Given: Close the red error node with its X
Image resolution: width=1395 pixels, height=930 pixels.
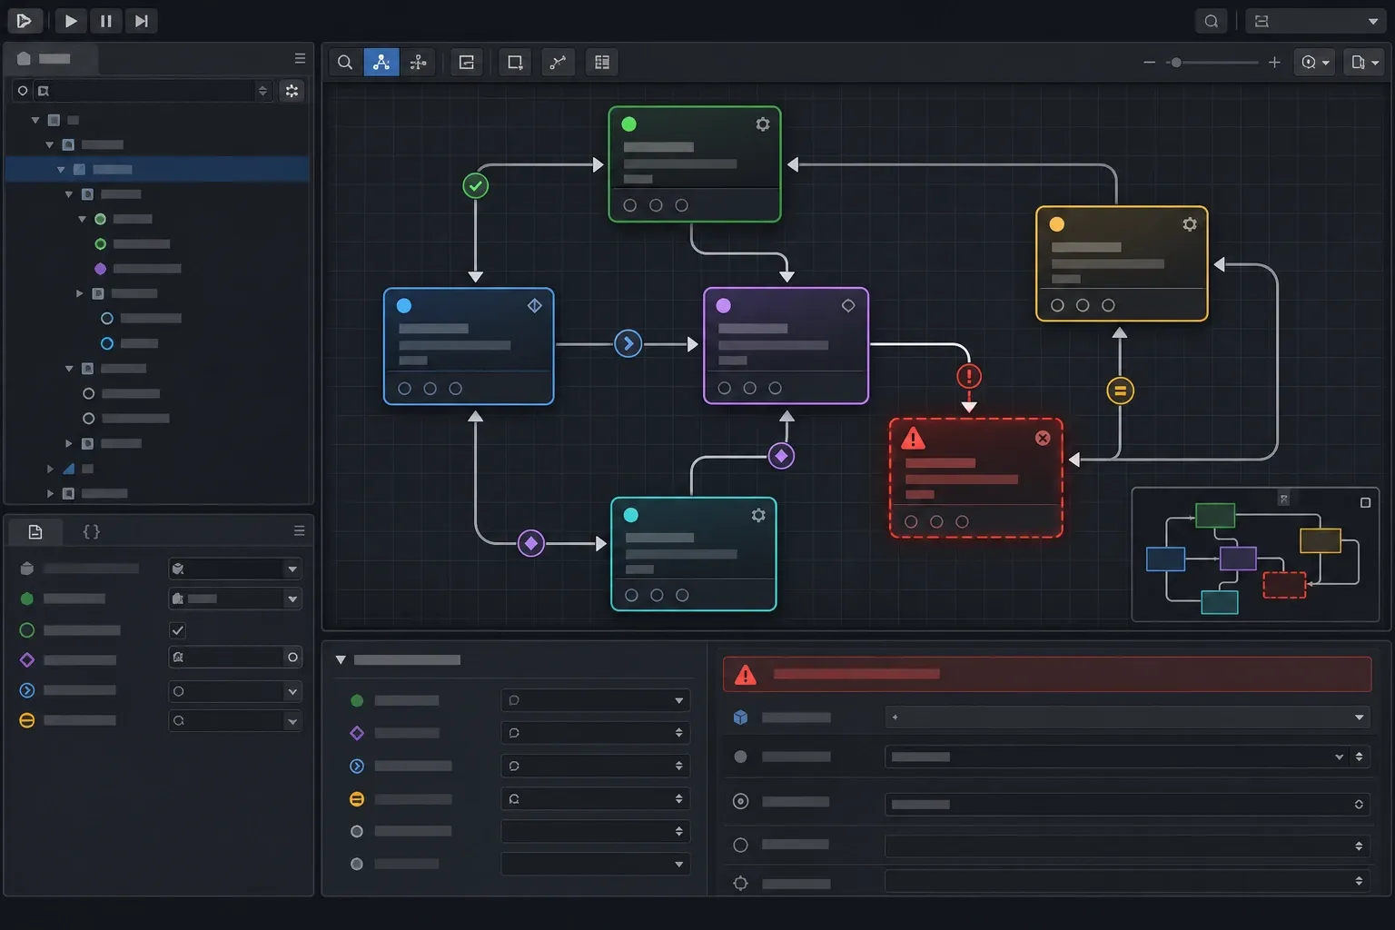Looking at the screenshot, I should (x=1043, y=438).
